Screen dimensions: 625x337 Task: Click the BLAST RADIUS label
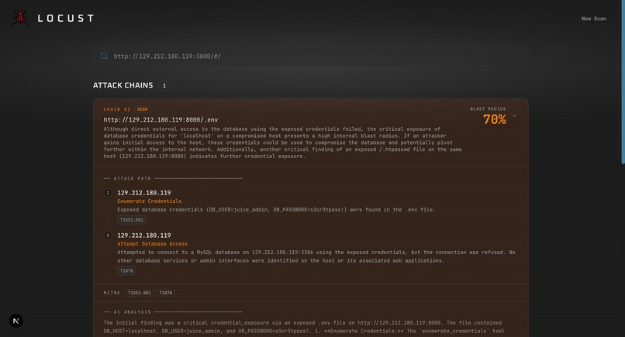488,108
